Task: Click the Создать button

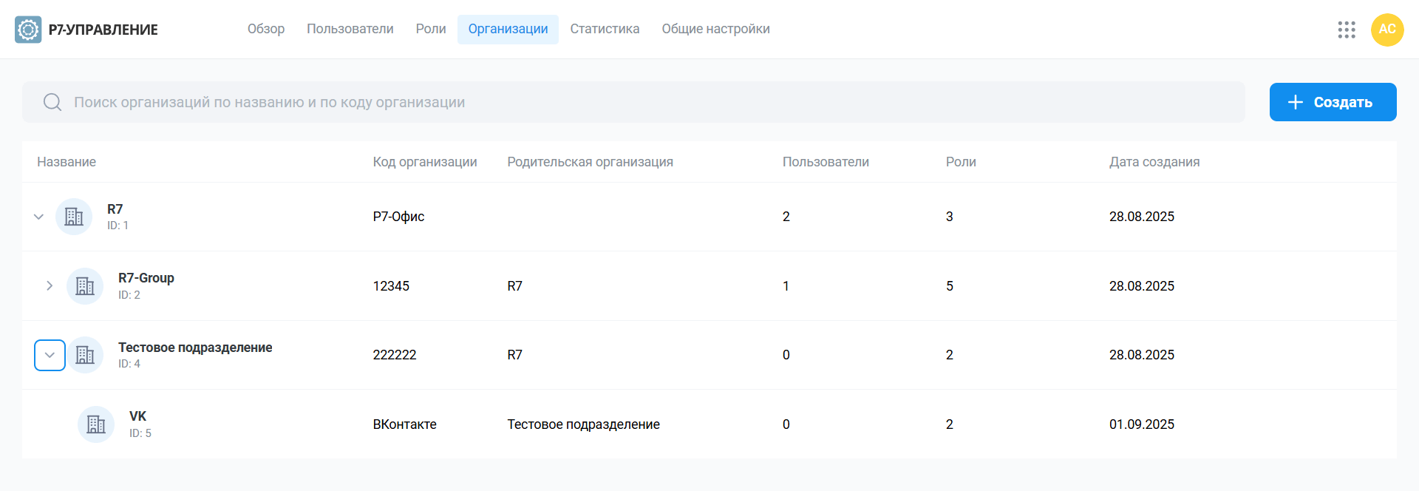Action: [x=1333, y=102]
